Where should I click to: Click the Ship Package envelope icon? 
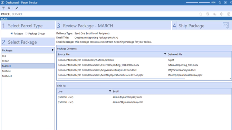(226, 25)
